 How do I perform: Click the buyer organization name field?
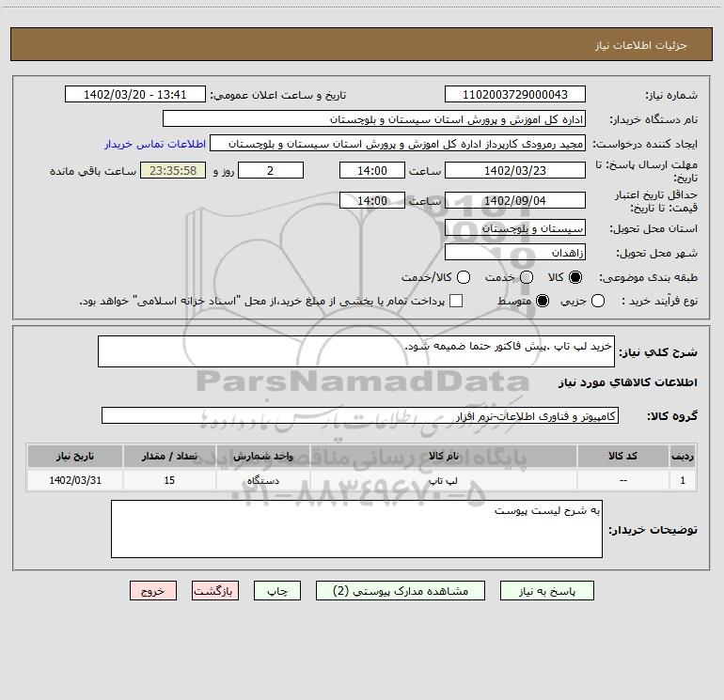[374, 119]
